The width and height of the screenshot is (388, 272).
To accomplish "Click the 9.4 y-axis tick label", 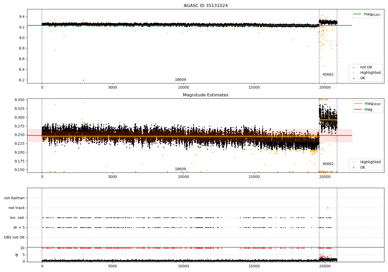I will pos(22,17).
